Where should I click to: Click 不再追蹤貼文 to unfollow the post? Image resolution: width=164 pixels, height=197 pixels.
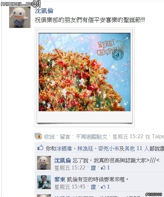[92, 137]
